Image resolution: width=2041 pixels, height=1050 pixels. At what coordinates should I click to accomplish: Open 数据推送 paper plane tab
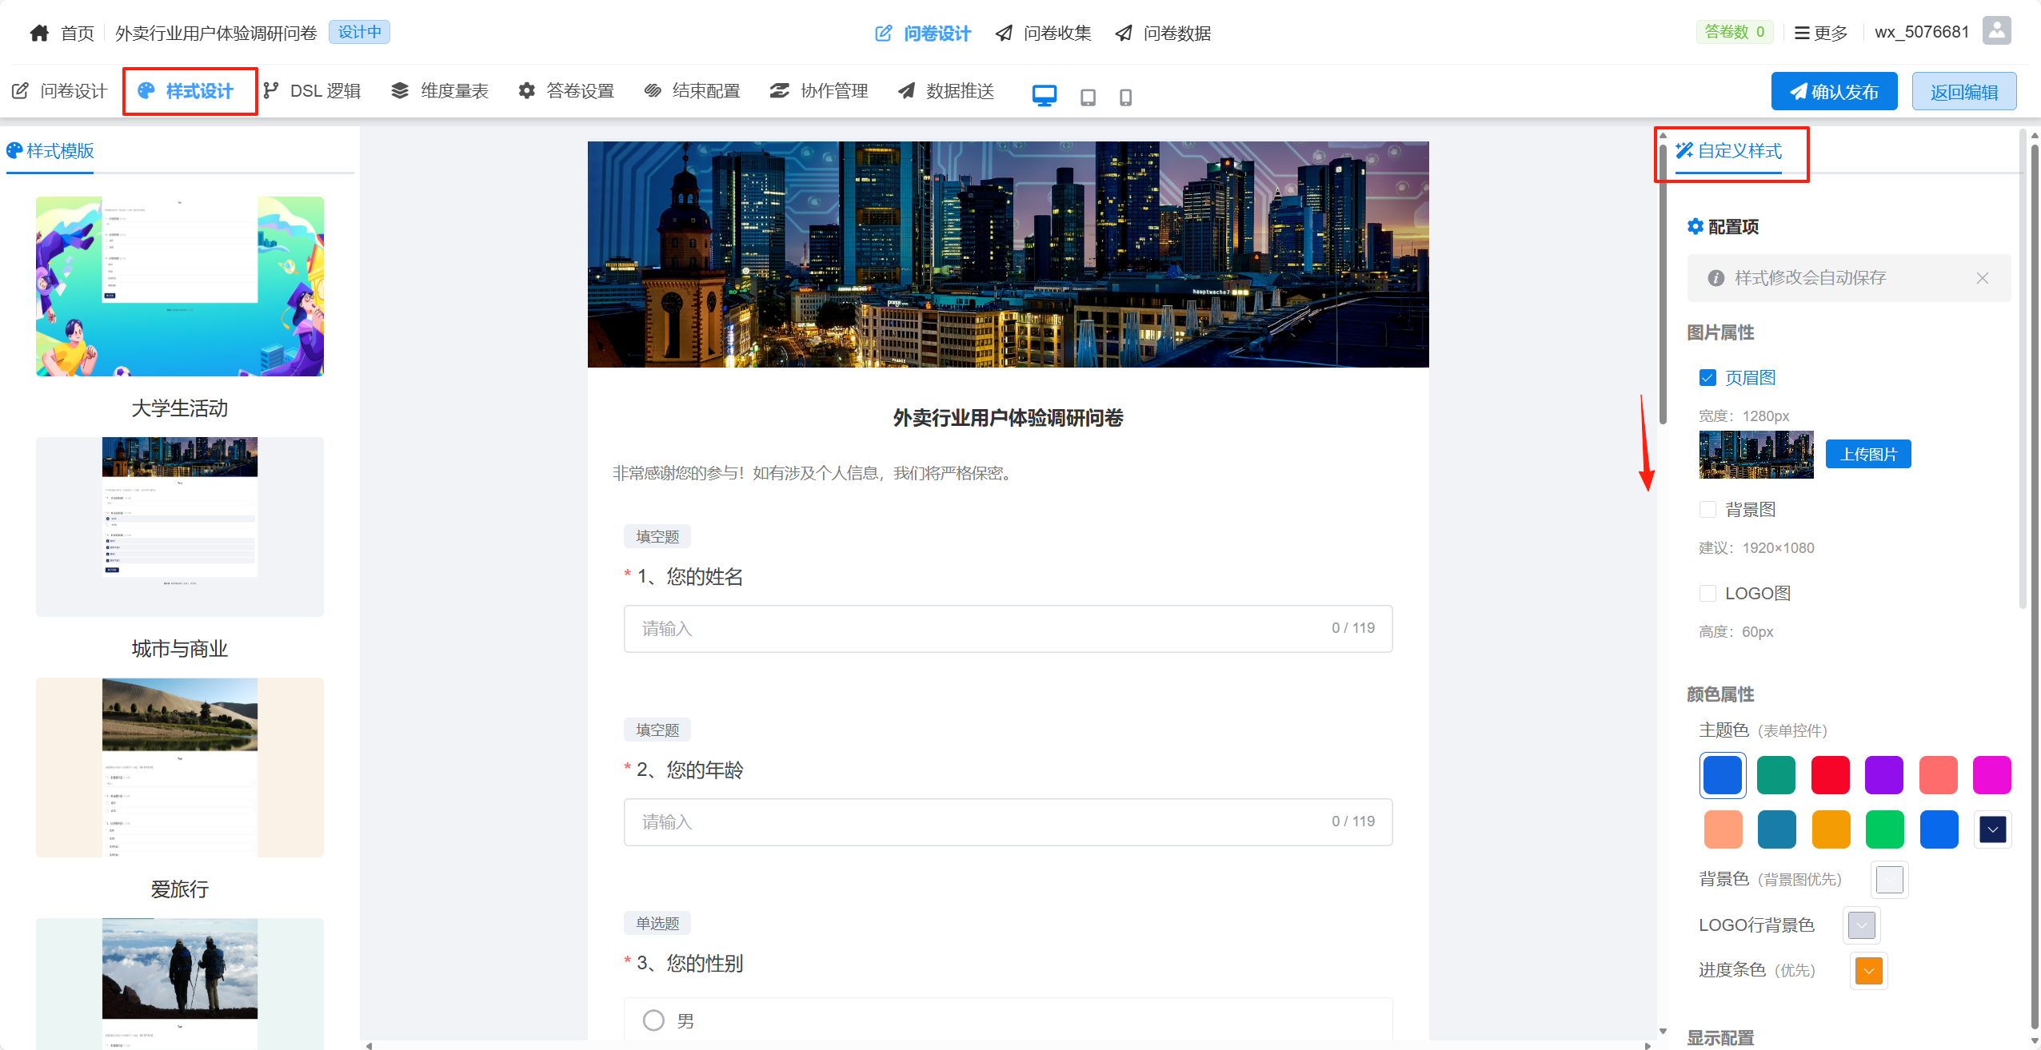point(946,91)
